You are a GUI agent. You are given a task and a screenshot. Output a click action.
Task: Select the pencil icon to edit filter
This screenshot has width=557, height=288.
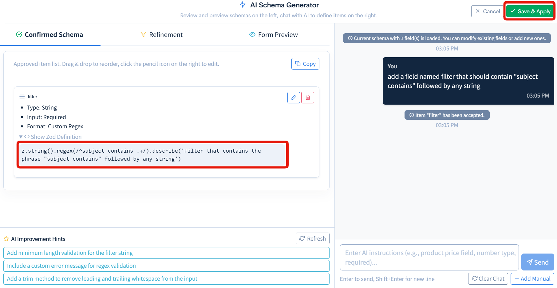294,97
